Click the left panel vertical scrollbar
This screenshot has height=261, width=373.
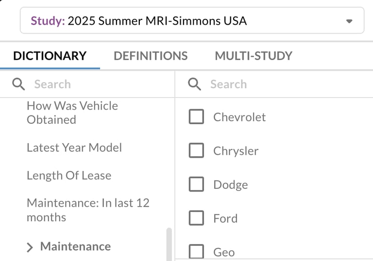tap(169, 244)
